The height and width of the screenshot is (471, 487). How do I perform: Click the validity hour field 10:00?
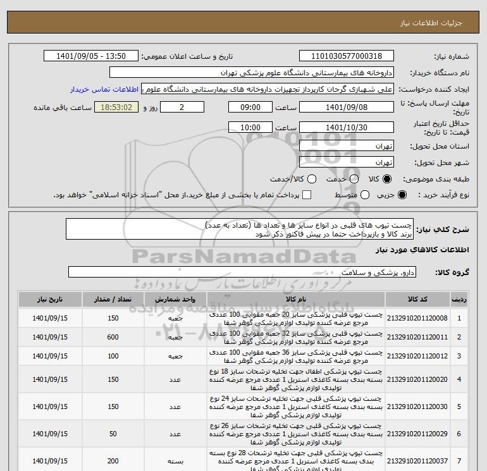250,127
